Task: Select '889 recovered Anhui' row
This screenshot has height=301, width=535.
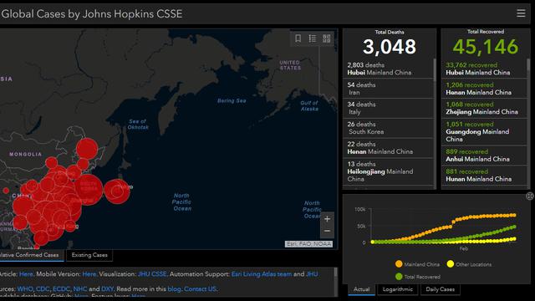Action: click(485, 156)
